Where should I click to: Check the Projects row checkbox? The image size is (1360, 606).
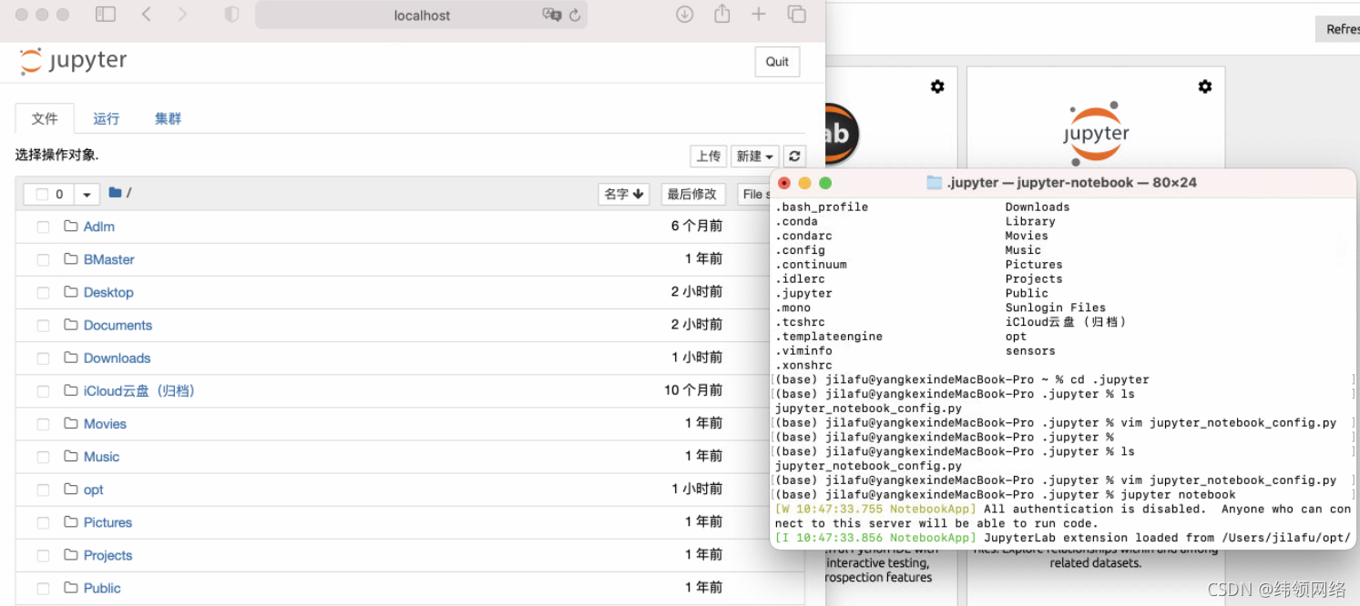[x=43, y=555]
